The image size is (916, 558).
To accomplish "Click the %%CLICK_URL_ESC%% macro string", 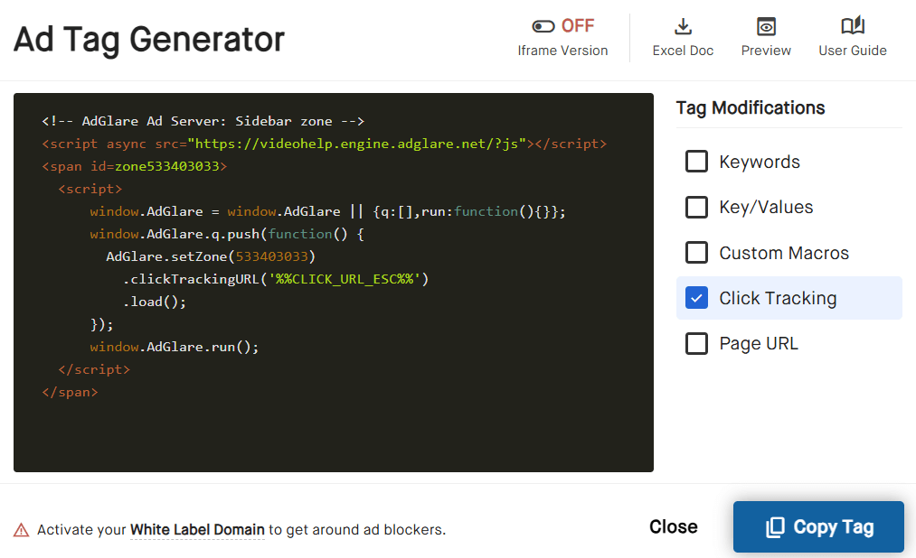I will coord(347,279).
